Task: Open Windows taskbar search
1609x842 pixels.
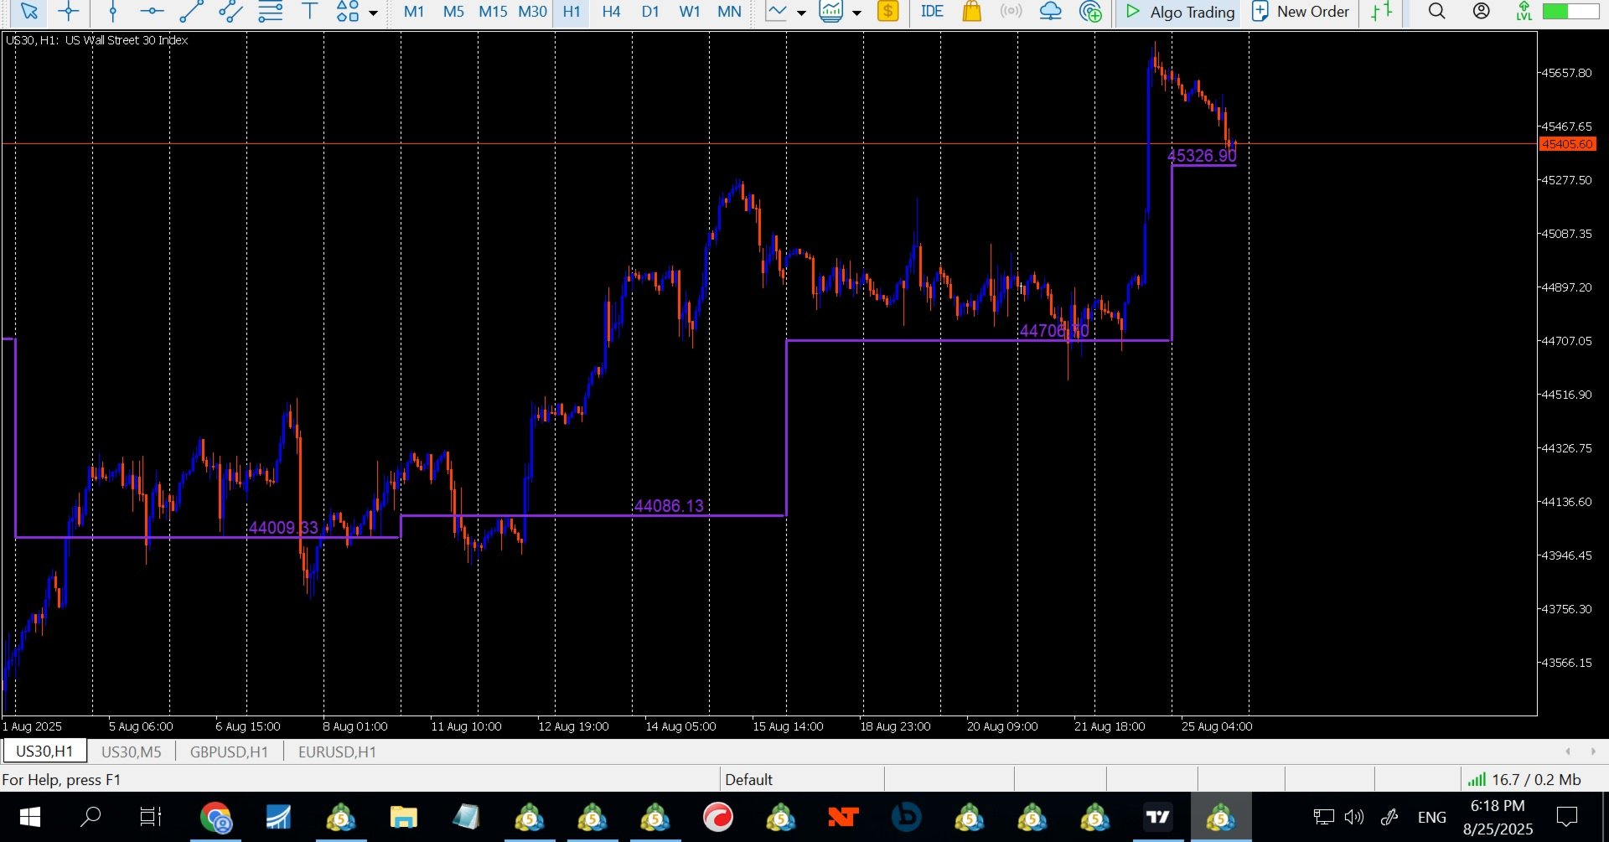Action: click(91, 817)
